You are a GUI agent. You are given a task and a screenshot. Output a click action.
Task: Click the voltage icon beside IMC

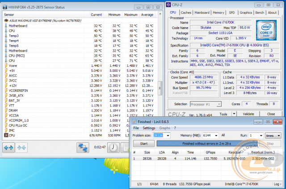pyautogui.click(x=6, y=130)
